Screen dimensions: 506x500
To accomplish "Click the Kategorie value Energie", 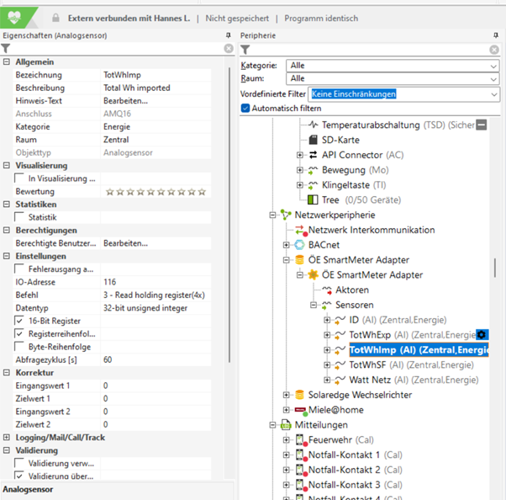I will (117, 127).
